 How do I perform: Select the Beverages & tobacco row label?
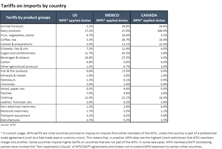pyautogui.click(x=16, y=57)
